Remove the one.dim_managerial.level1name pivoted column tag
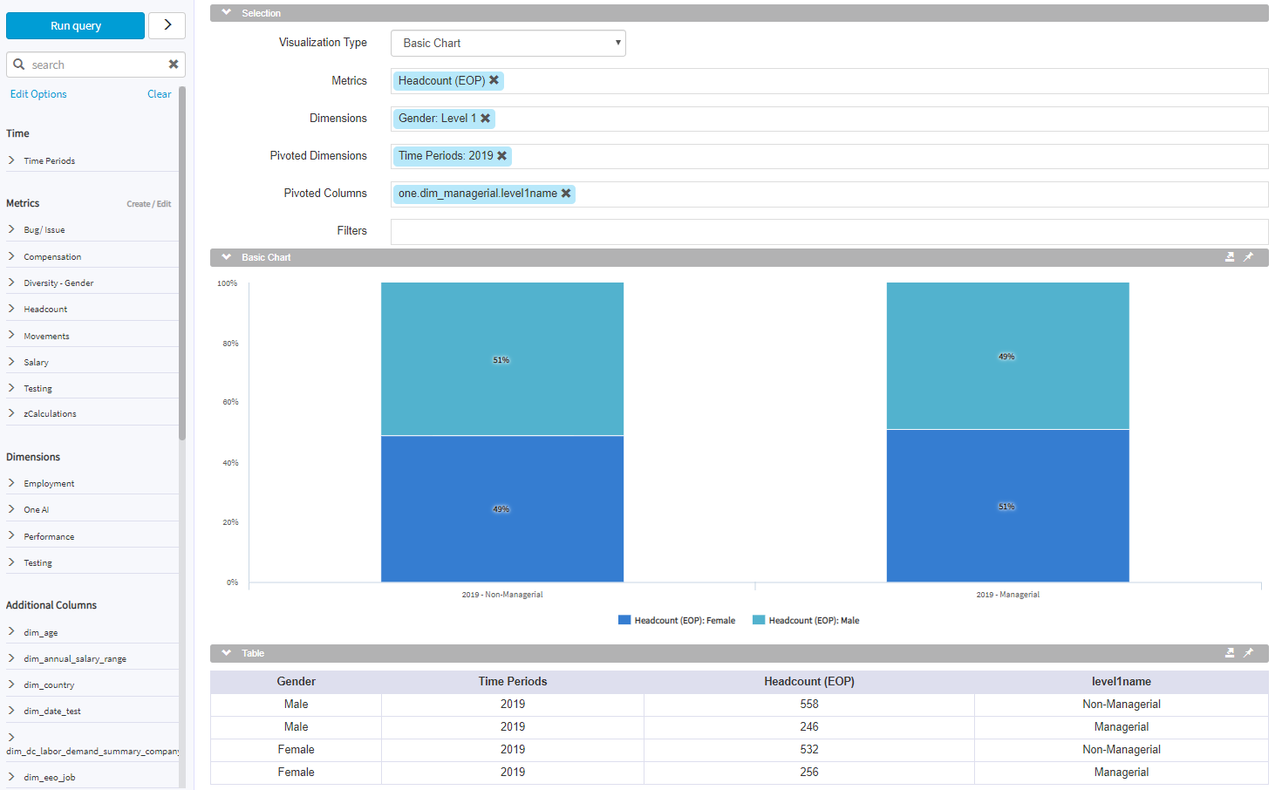Image resolution: width=1282 pixels, height=790 pixels. tap(566, 193)
